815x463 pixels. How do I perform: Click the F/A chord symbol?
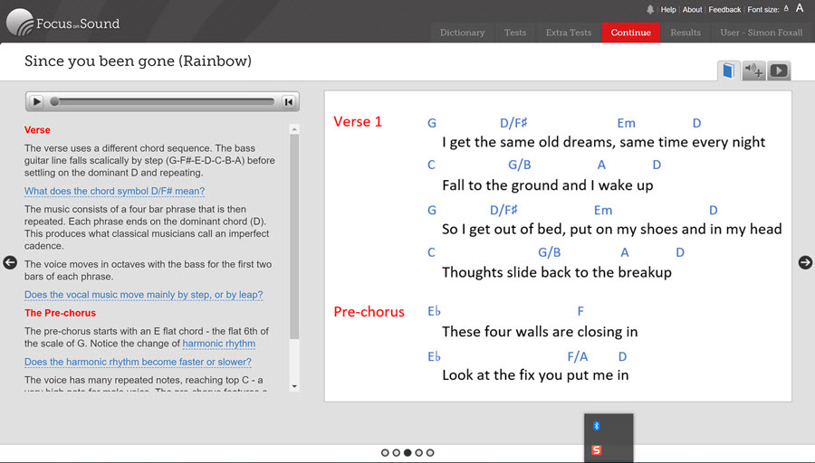[x=578, y=356]
